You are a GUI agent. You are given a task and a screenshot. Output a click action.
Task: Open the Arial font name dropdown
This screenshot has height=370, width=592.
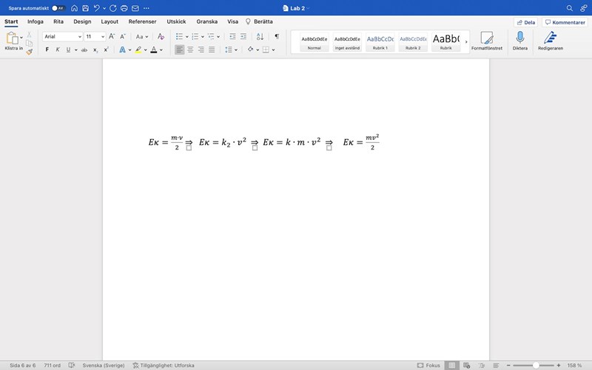coord(61,36)
